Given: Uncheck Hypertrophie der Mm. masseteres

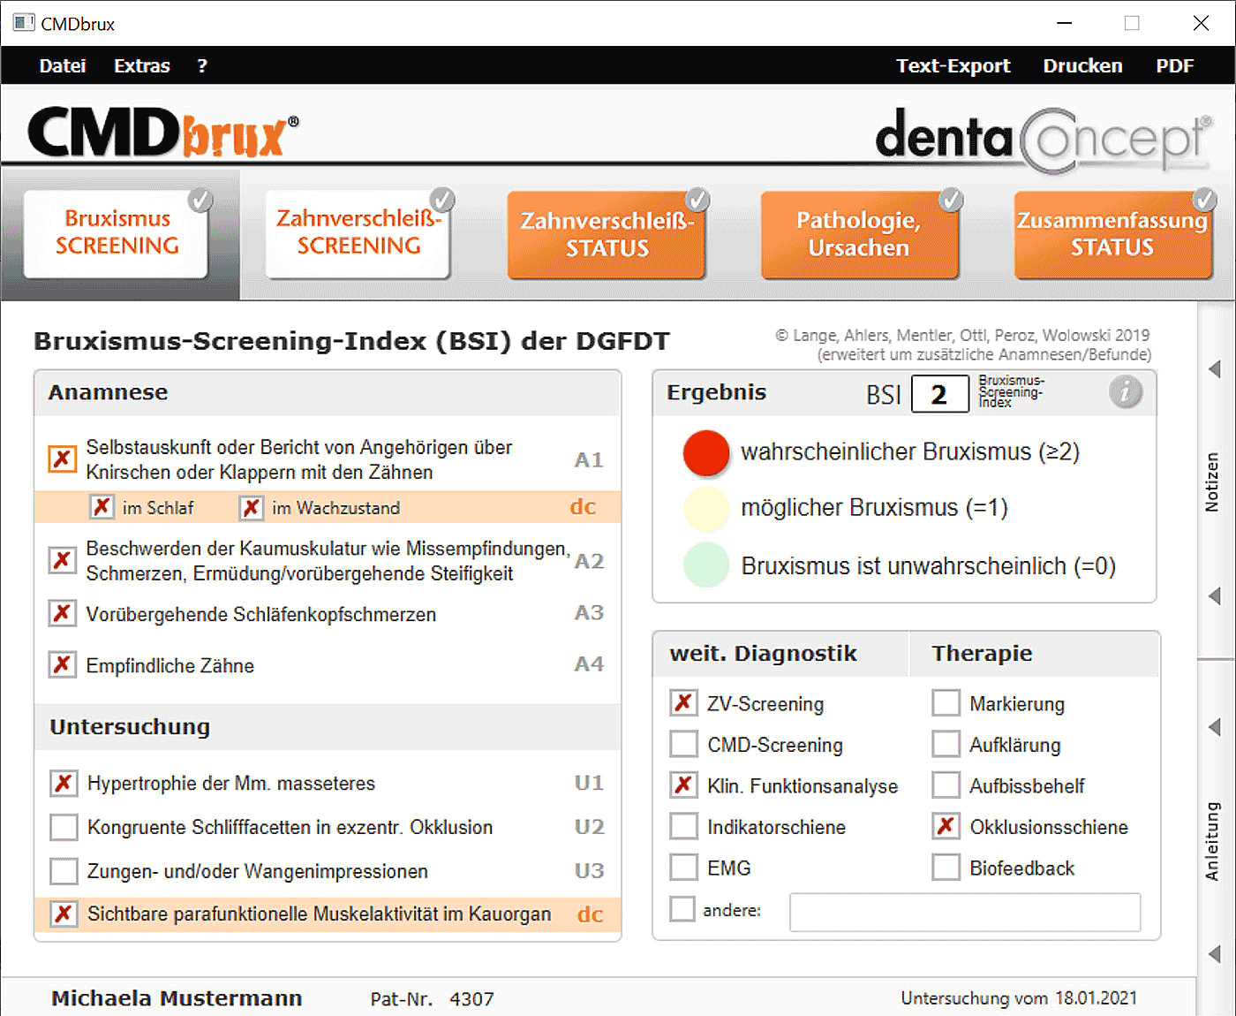Looking at the screenshot, I should click(x=64, y=783).
